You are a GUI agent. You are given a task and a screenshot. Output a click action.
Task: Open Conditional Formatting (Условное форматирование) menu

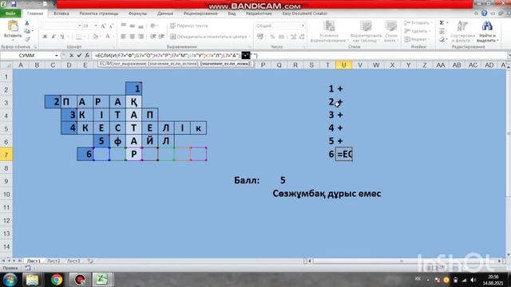pos(329,31)
